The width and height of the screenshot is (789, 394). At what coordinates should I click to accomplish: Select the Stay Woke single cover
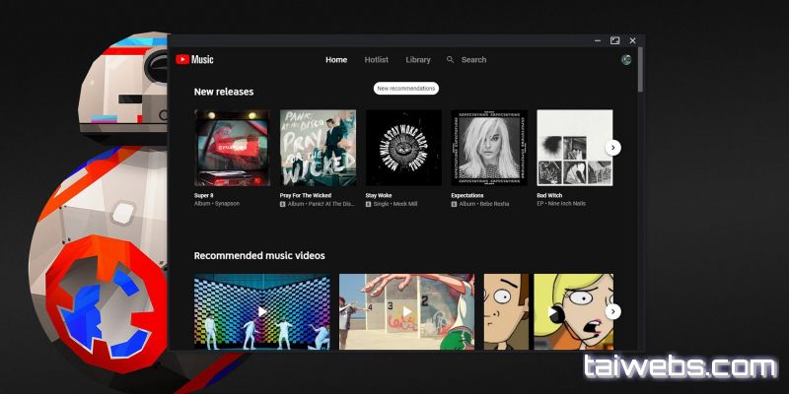point(403,147)
